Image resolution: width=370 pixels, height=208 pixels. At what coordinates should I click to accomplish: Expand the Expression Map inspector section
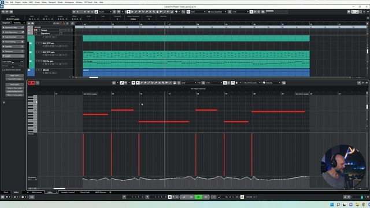[x=13, y=27]
